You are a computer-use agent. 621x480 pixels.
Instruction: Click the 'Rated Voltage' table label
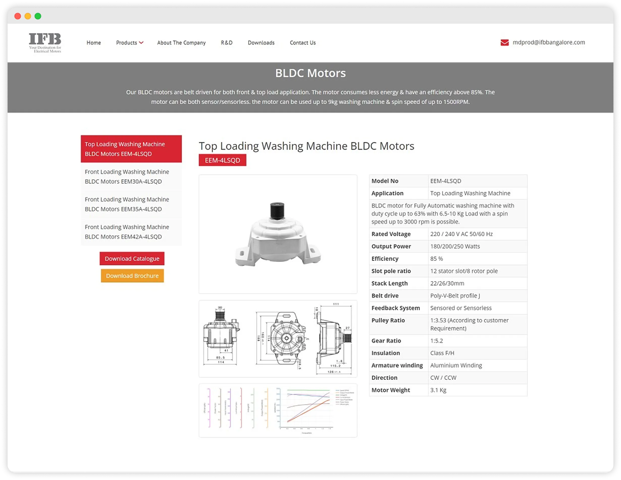[391, 234]
